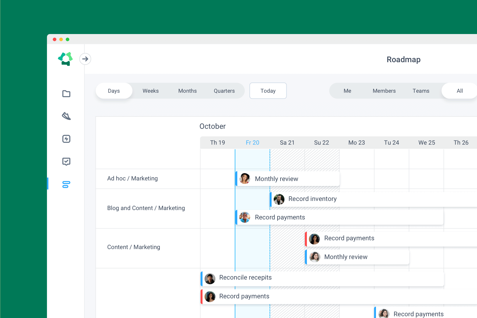The height and width of the screenshot is (318, 477).
Task: Switch the view filter to Me
Action: tap(347, 91)
